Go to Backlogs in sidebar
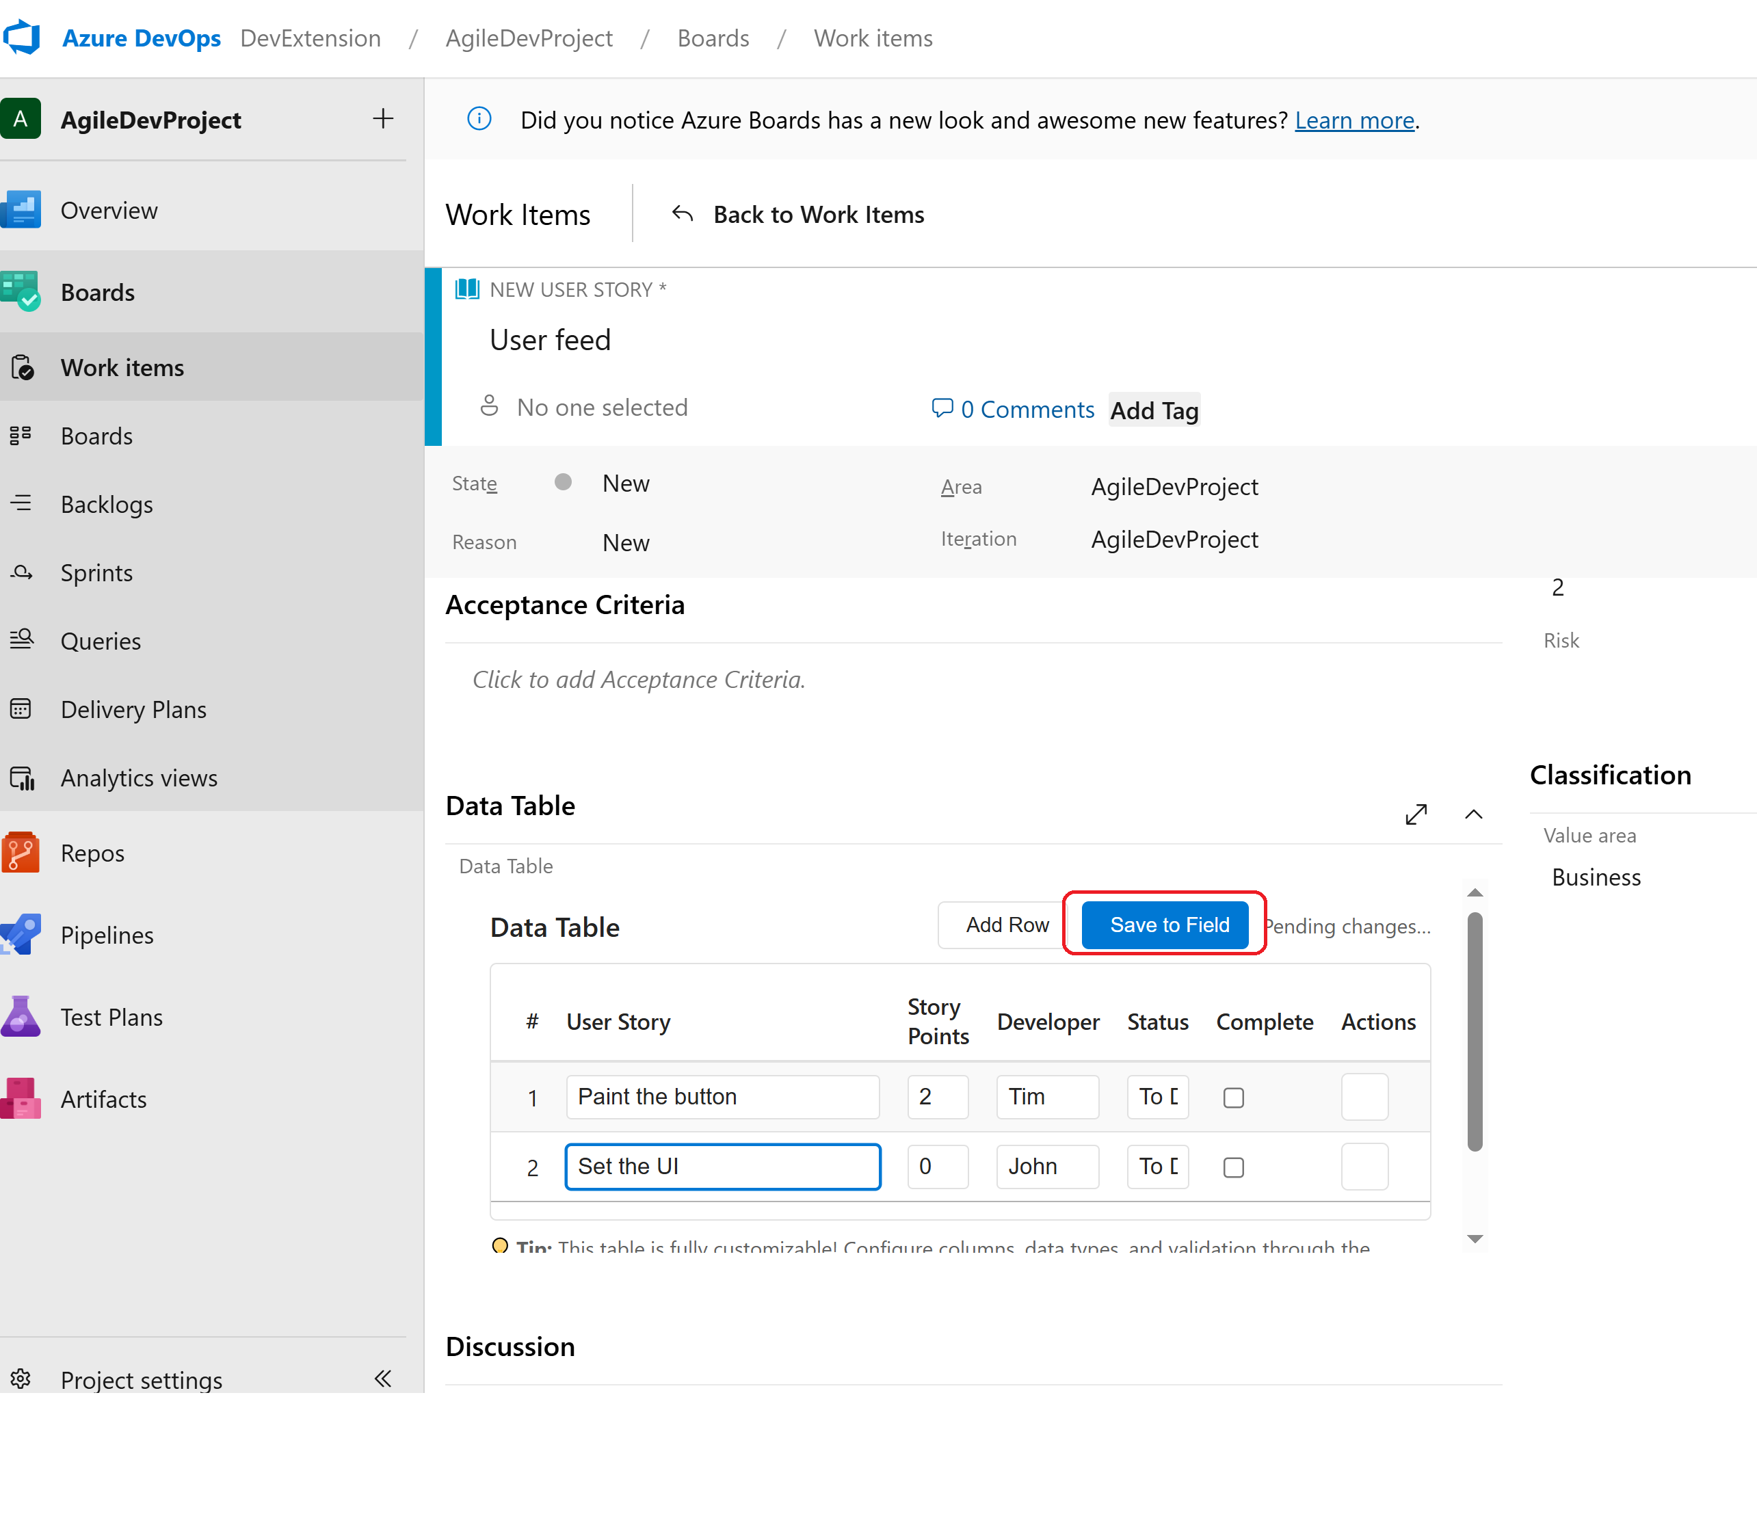 (x=107, y=505)
